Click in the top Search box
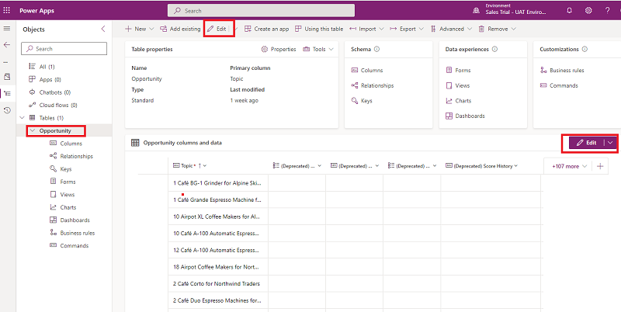The height and width of the screenshot is (312, 621). click(x=261, y=11)
